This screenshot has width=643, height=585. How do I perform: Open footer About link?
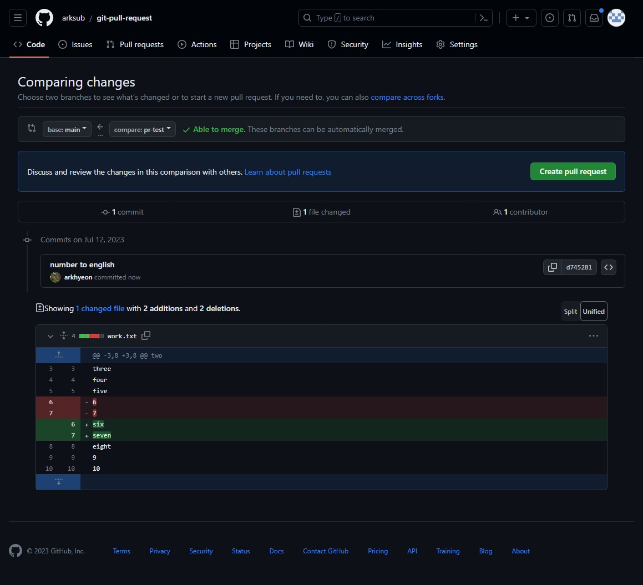(x=520, y=551)
